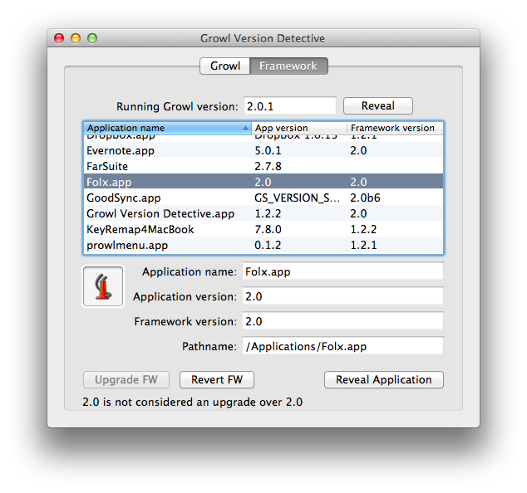The height and width of the screenshot is (493, 527).
Task: Click the Application version field
Action: click(x=342, y=296)
